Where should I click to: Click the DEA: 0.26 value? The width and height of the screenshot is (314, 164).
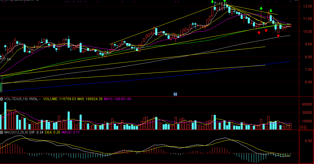point(53,132)
